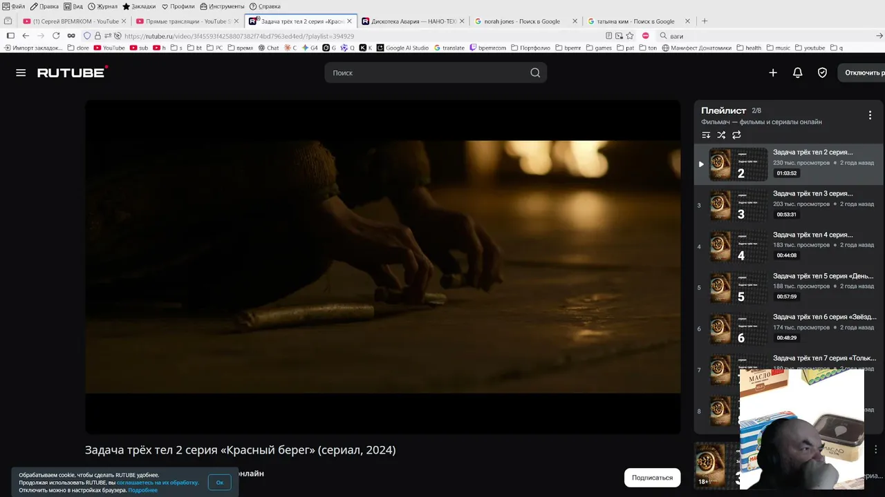Viewport: 885px width, 497px height.
Task: Open the translate bookmark
Action: tap(449, 48)
